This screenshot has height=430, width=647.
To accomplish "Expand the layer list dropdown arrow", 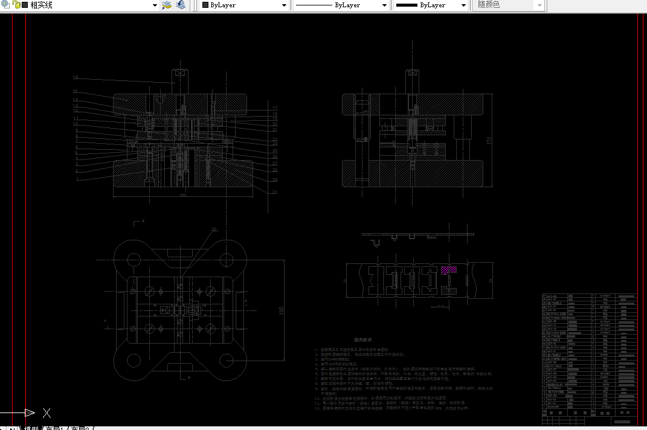I will click(155, 5).
